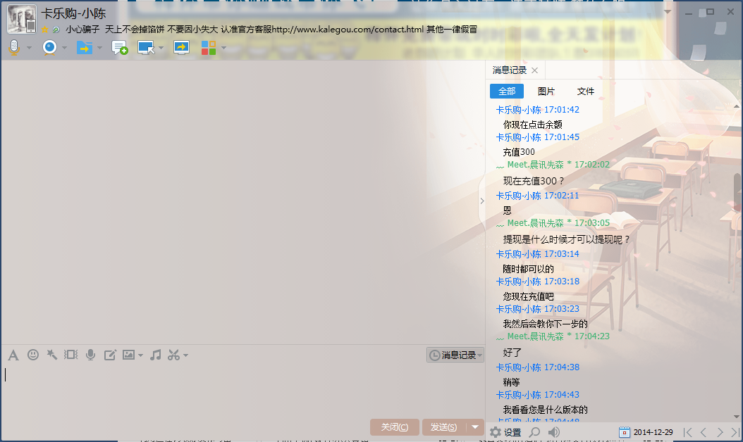The image size is (743, 442).
Task: Select the 文件 tab in message history
Action: coord(586,91)
